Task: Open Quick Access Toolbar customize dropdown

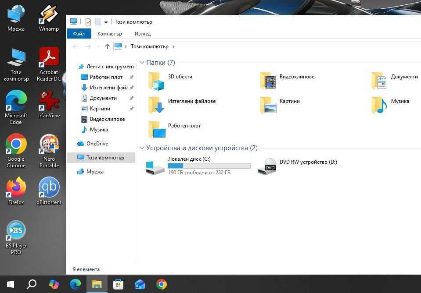Action: (x=106, y=22)
